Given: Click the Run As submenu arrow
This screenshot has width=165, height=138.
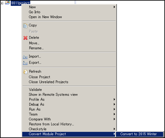Looking at the screenshot, I should click(114, 109).
